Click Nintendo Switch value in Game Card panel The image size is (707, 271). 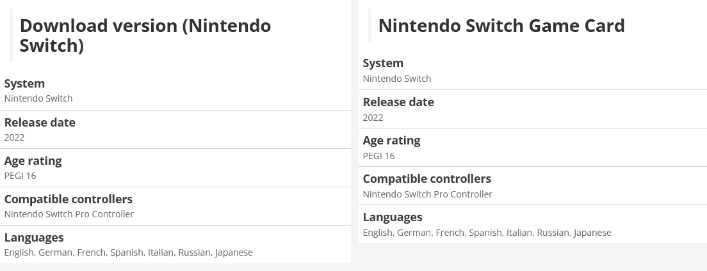[x=397, y=79]
